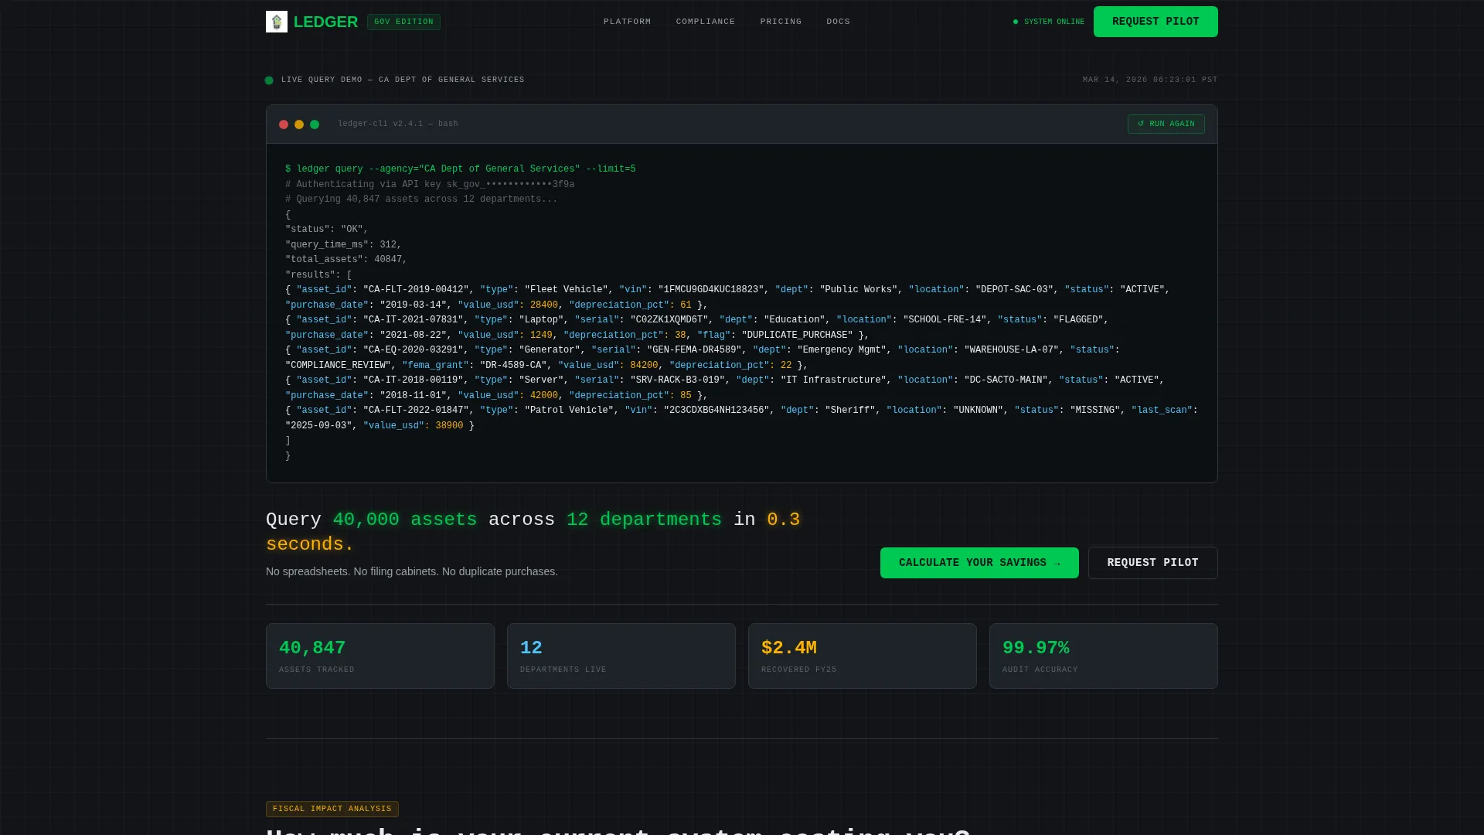
Task: Click asset ID CA-IT-2021-07831
Action: [x=414, y=319]
